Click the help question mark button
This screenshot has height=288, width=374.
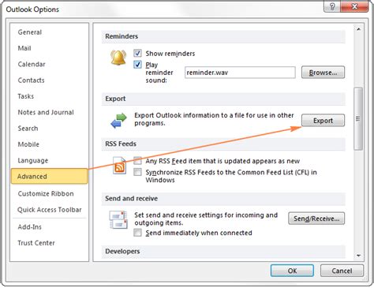point(332,6)
